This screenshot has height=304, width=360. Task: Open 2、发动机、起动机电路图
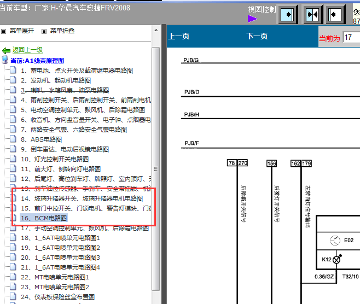pos(56,80)
